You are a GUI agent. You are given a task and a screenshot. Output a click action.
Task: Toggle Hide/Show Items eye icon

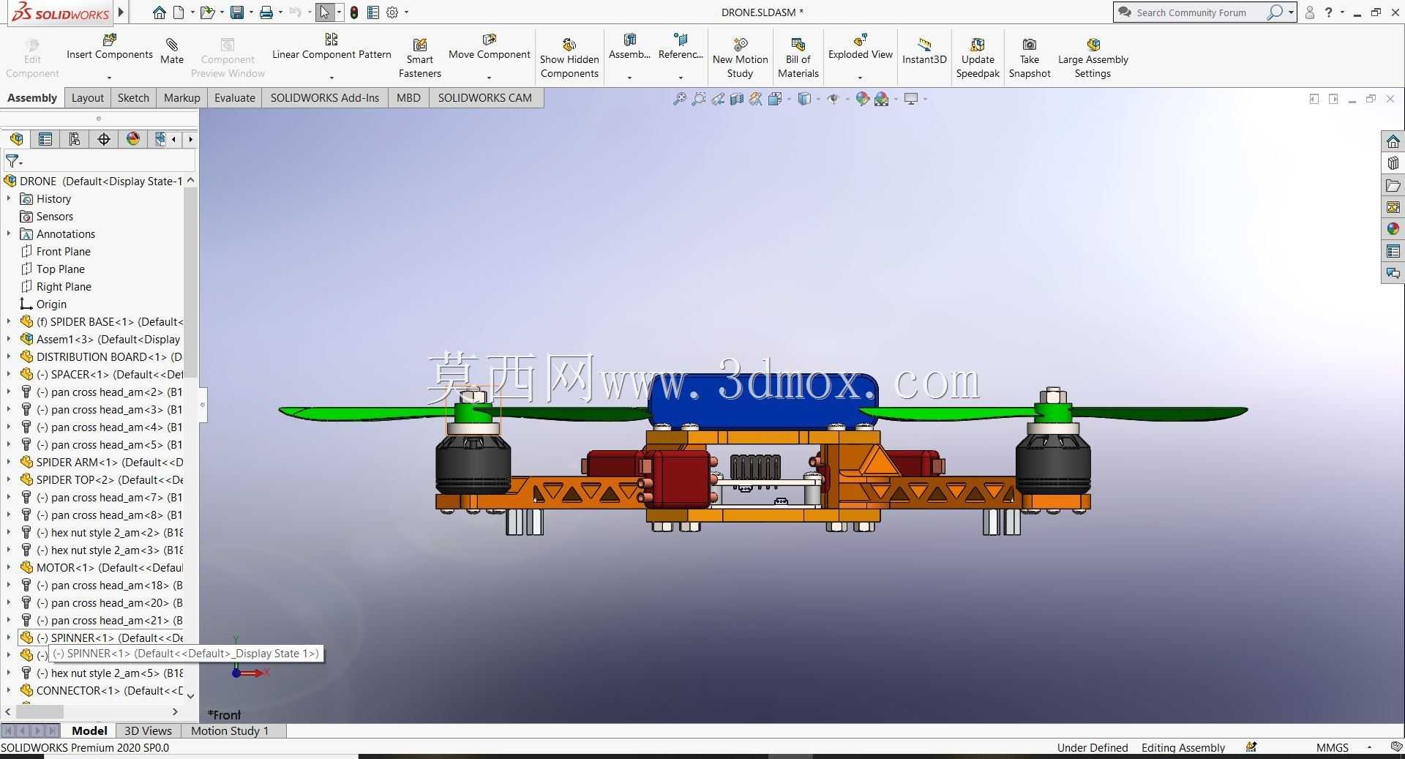point(833,99)
